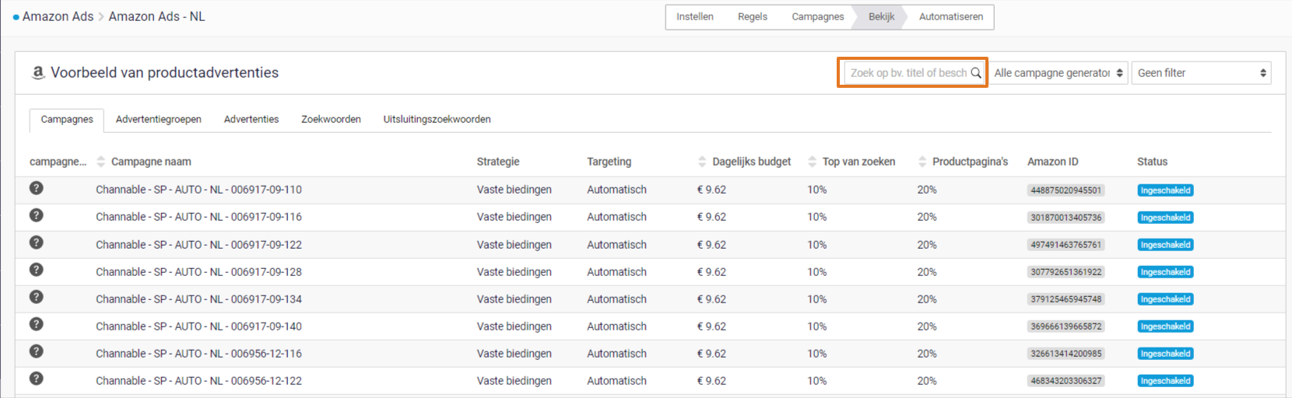
Task: Click the question mark icon for campaign 006917-09-110
Action: (x=37, y=188)
